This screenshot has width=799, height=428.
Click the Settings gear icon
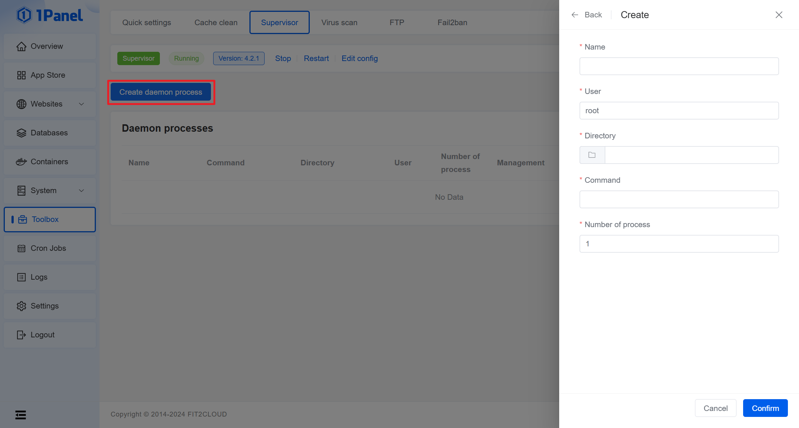point(21,306)
